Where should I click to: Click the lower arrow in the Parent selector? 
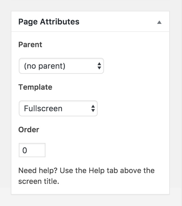(x=99, y=68)
